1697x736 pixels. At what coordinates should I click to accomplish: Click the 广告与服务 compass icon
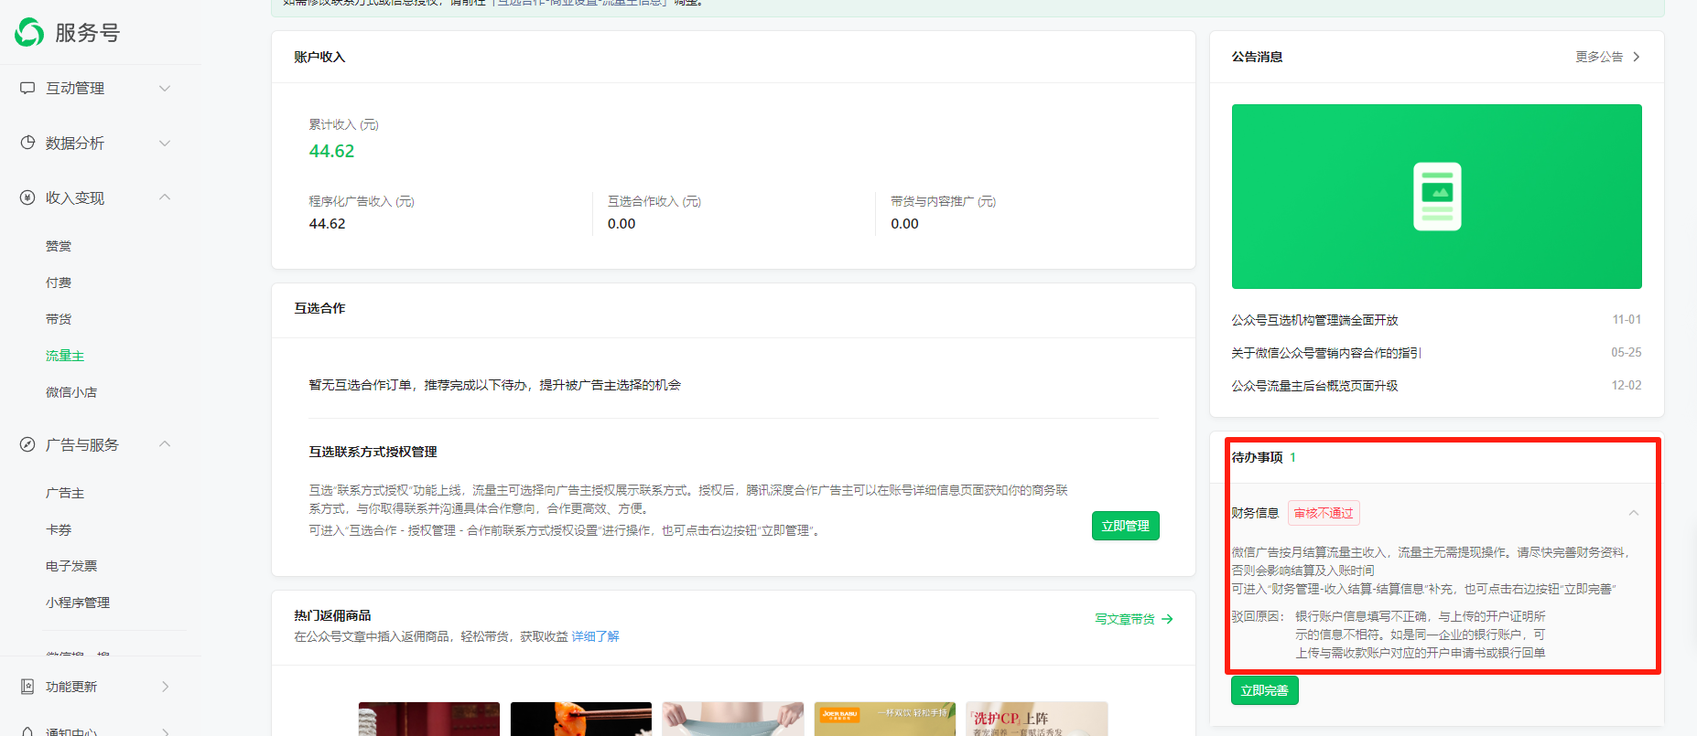[27, 444]
